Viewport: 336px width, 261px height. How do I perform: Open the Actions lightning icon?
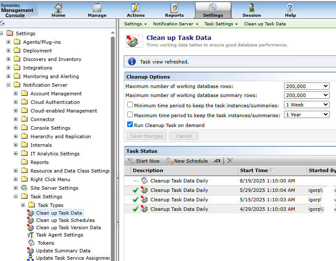pyautogui.click(x=135, y=8)
